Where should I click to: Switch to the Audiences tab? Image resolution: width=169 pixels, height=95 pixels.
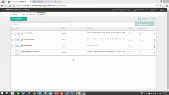tap(32, 14)
